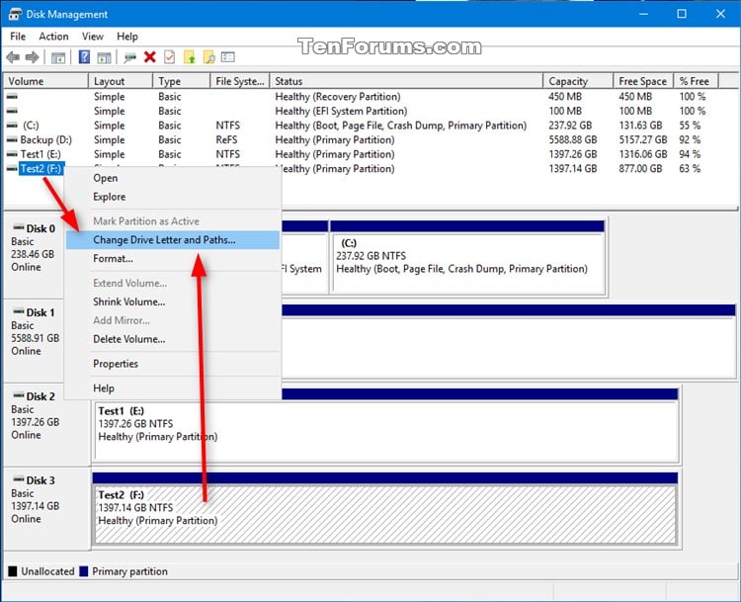Sort by the Free Space column header
Screen dimensions: 741x602
pos(643,81)
